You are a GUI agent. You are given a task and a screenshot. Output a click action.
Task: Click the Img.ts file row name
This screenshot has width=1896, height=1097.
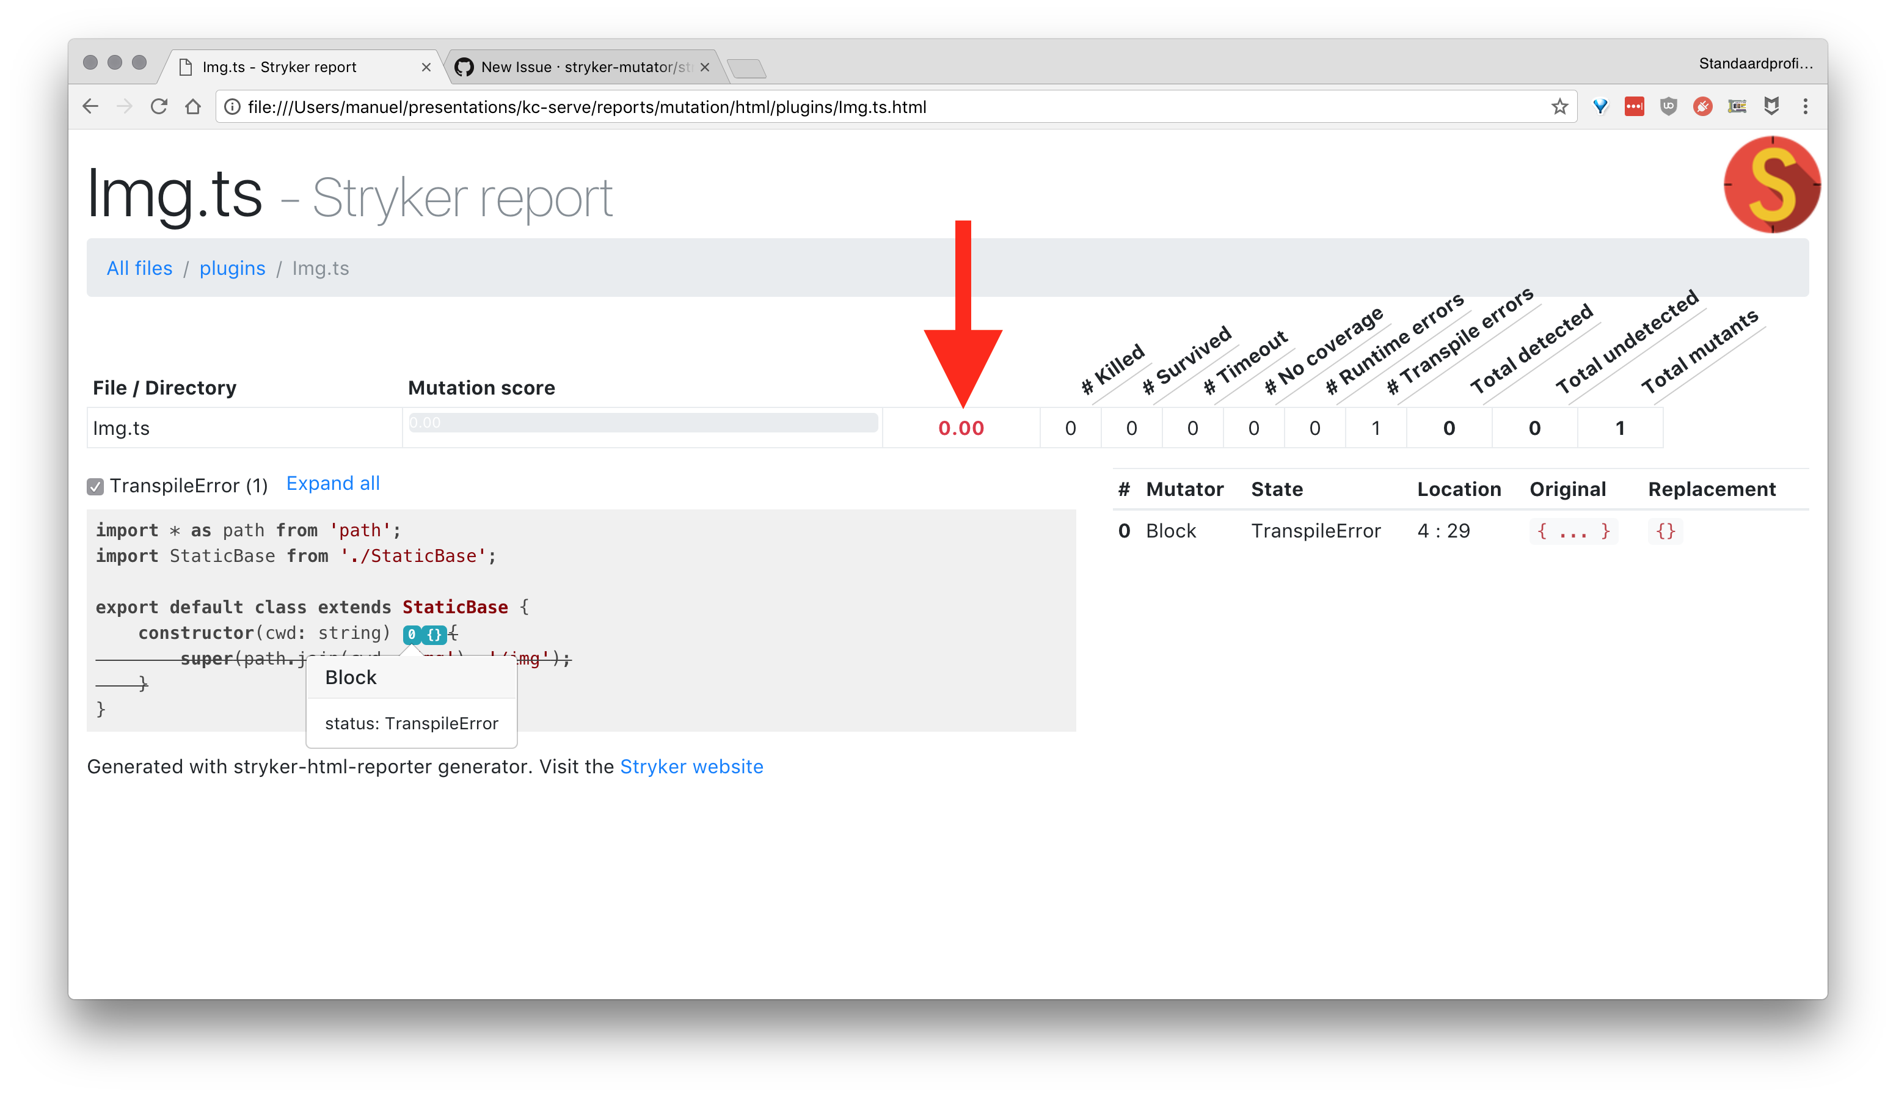coord(121,428)
